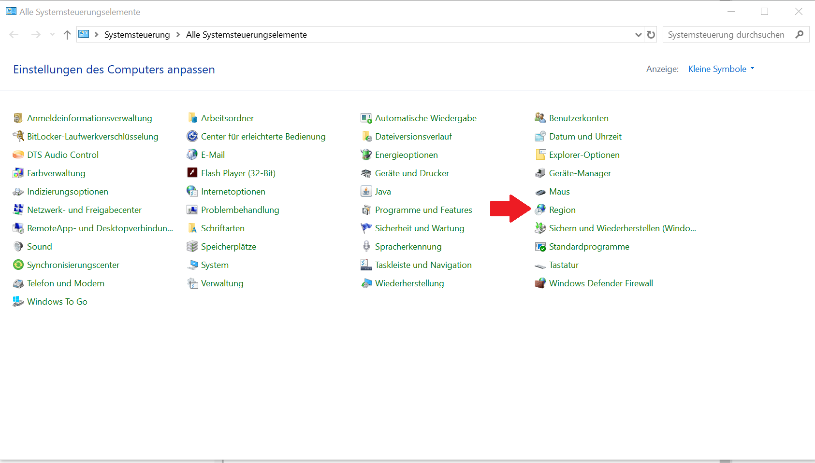Select Systemsteuerung in the breadcrumb path

pos(137,35)
